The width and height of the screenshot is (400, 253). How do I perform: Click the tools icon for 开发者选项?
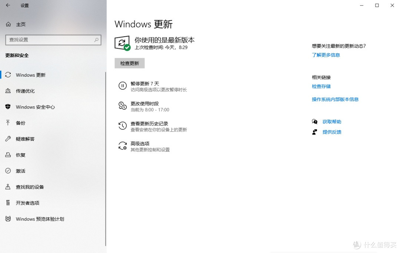click(x=8, y=203)
